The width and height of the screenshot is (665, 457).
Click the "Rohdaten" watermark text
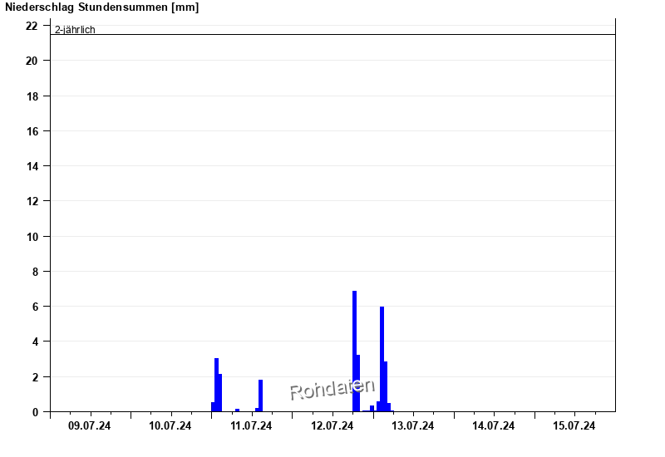point(332,389)
